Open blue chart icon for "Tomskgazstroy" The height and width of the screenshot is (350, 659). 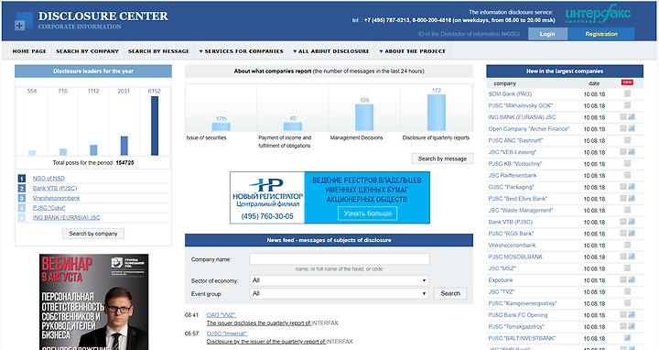pyautogui.click(x=632, y=326)
